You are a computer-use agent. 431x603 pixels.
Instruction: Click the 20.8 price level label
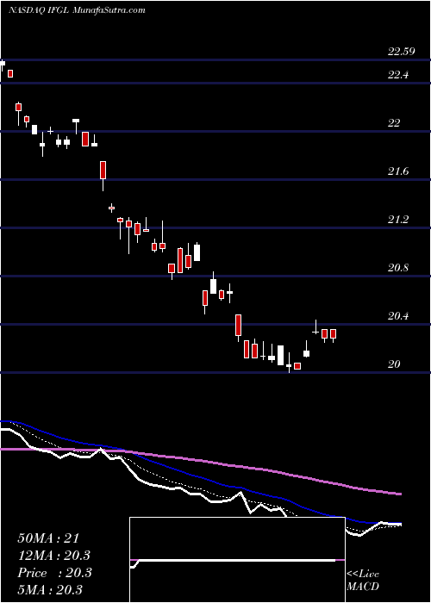pyautogui.click(x=398, y=268)
